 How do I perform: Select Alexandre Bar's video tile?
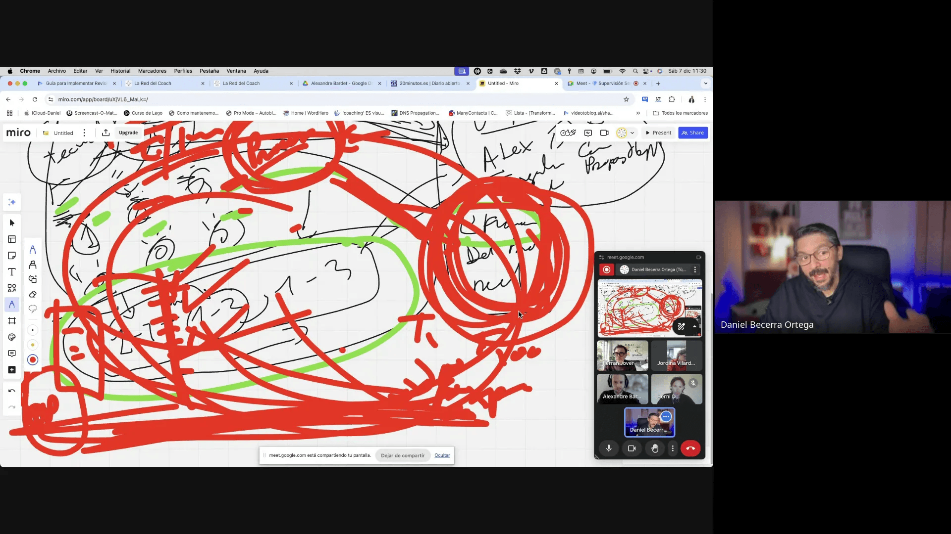tap(623, 389)
